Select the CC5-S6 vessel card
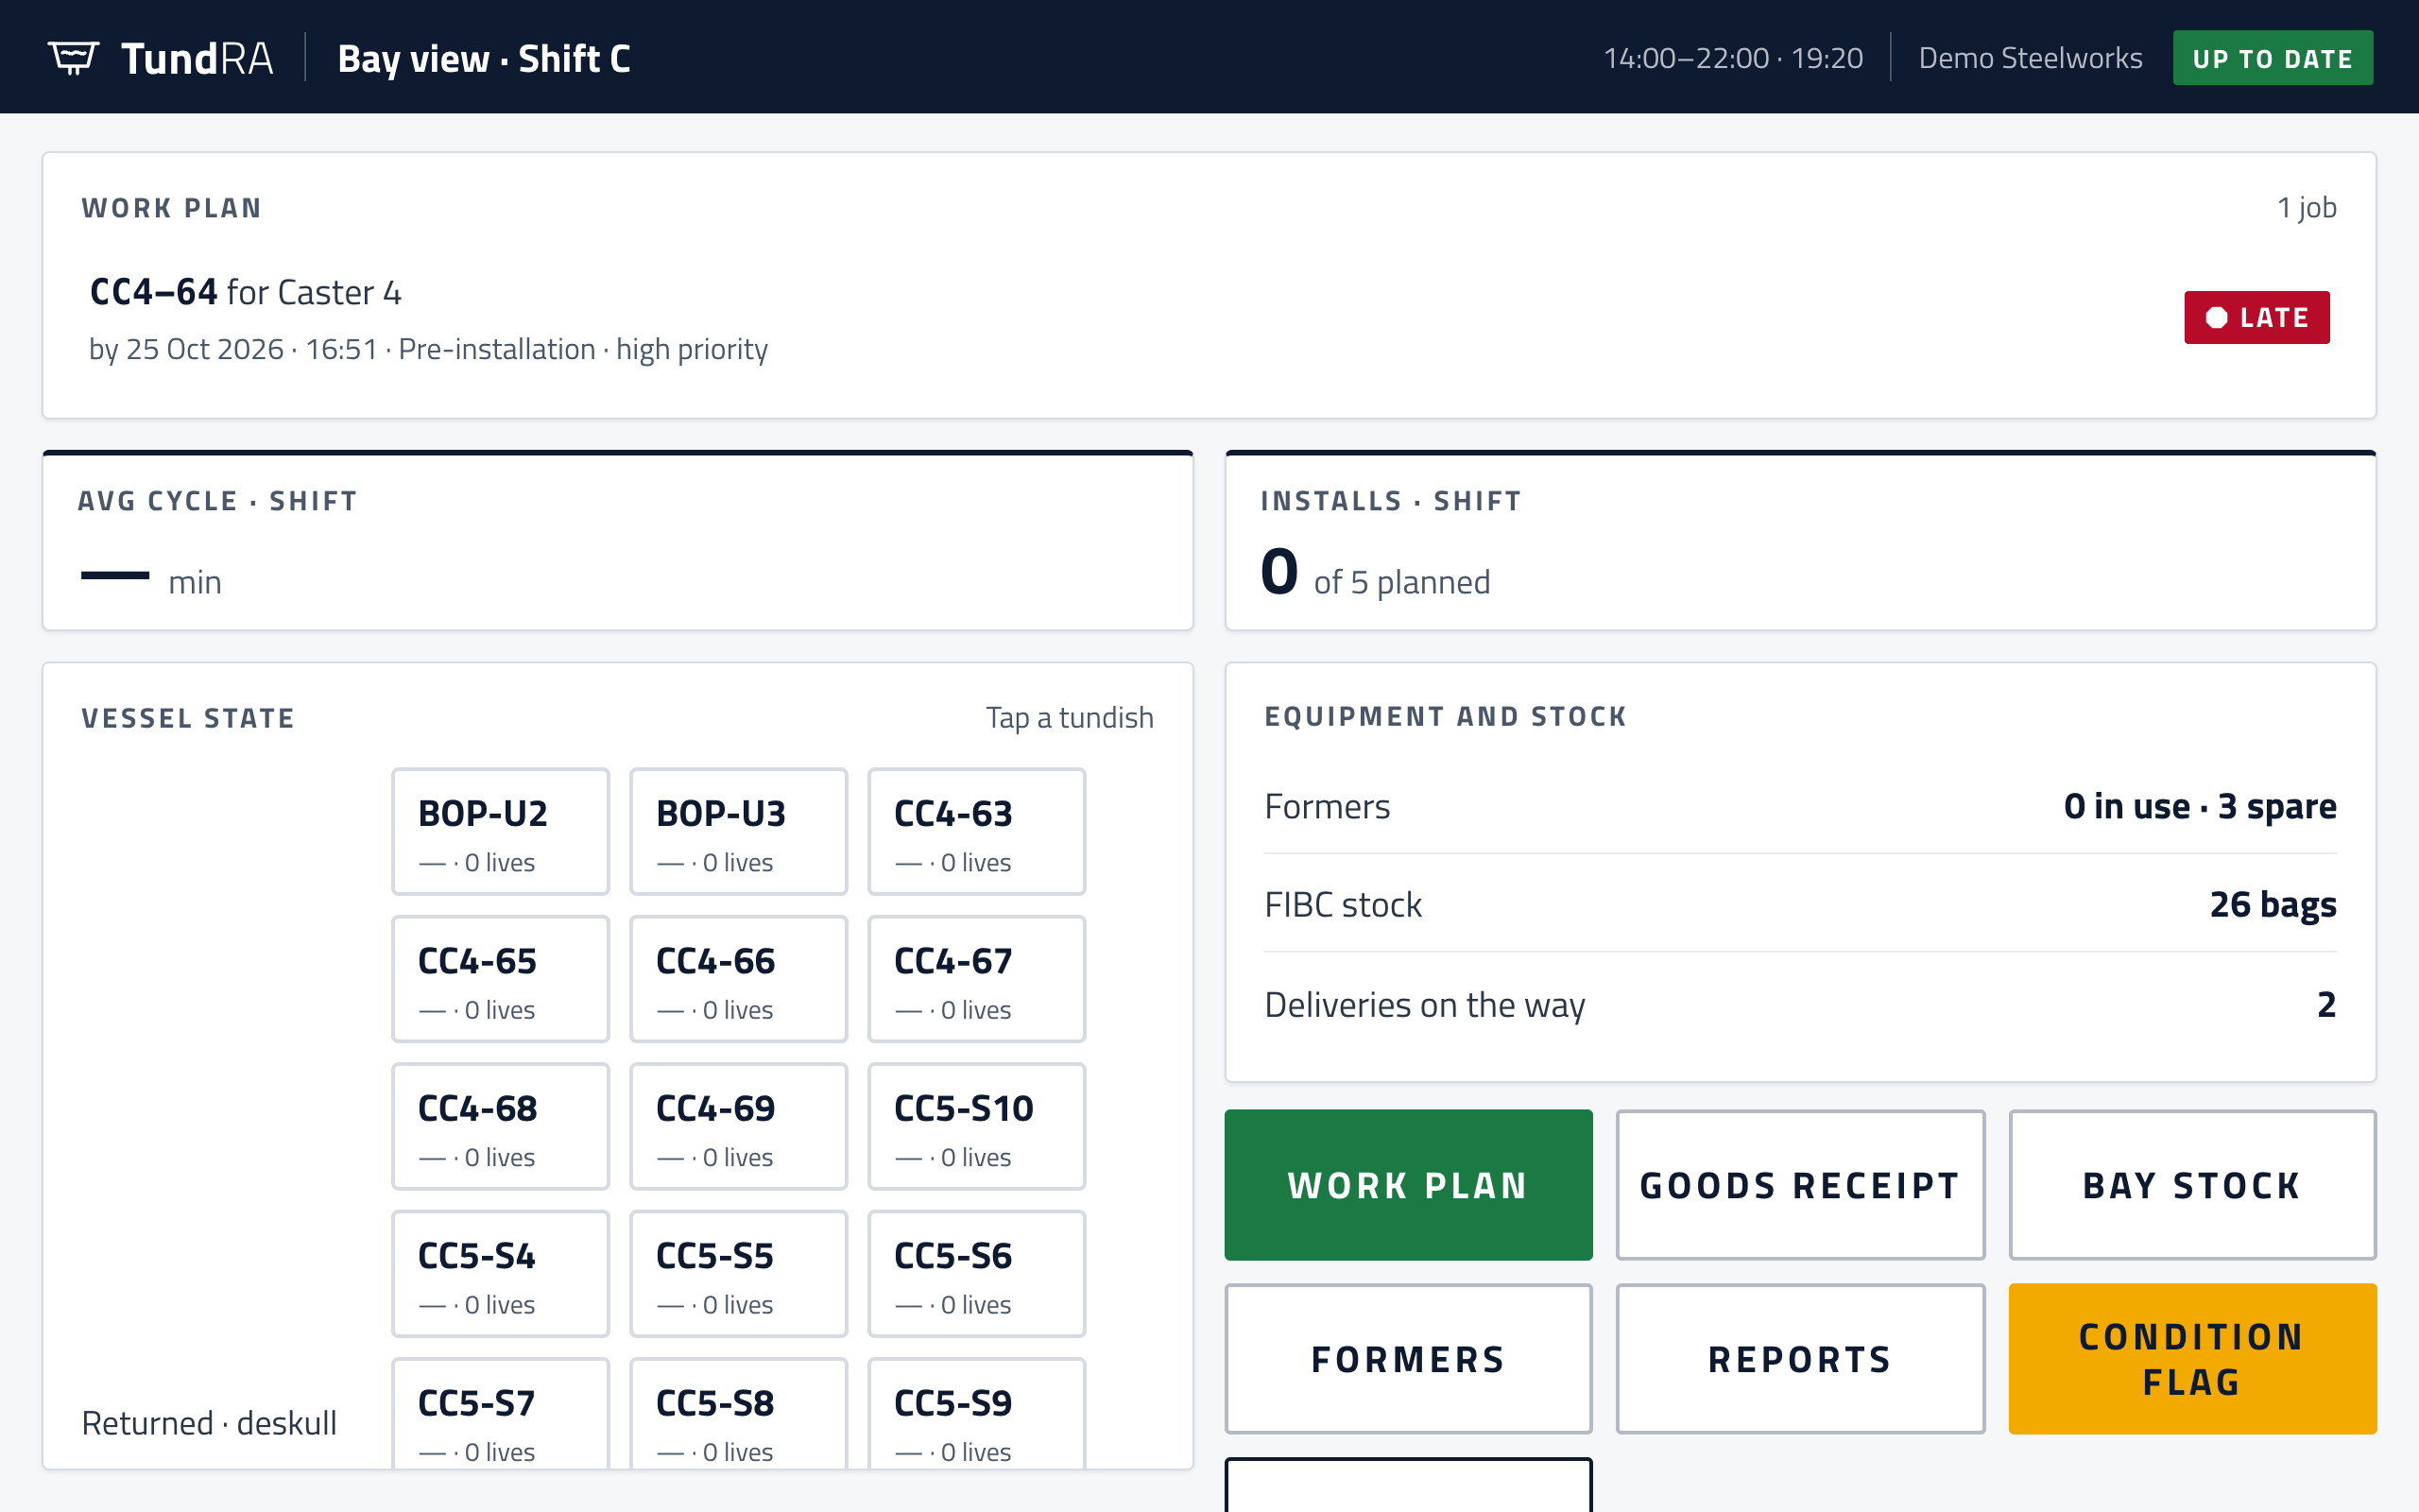This screenshot has width=2419, height=1512. tap(977, 1274)
